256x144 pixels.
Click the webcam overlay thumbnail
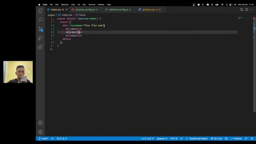tap(18, 72)
